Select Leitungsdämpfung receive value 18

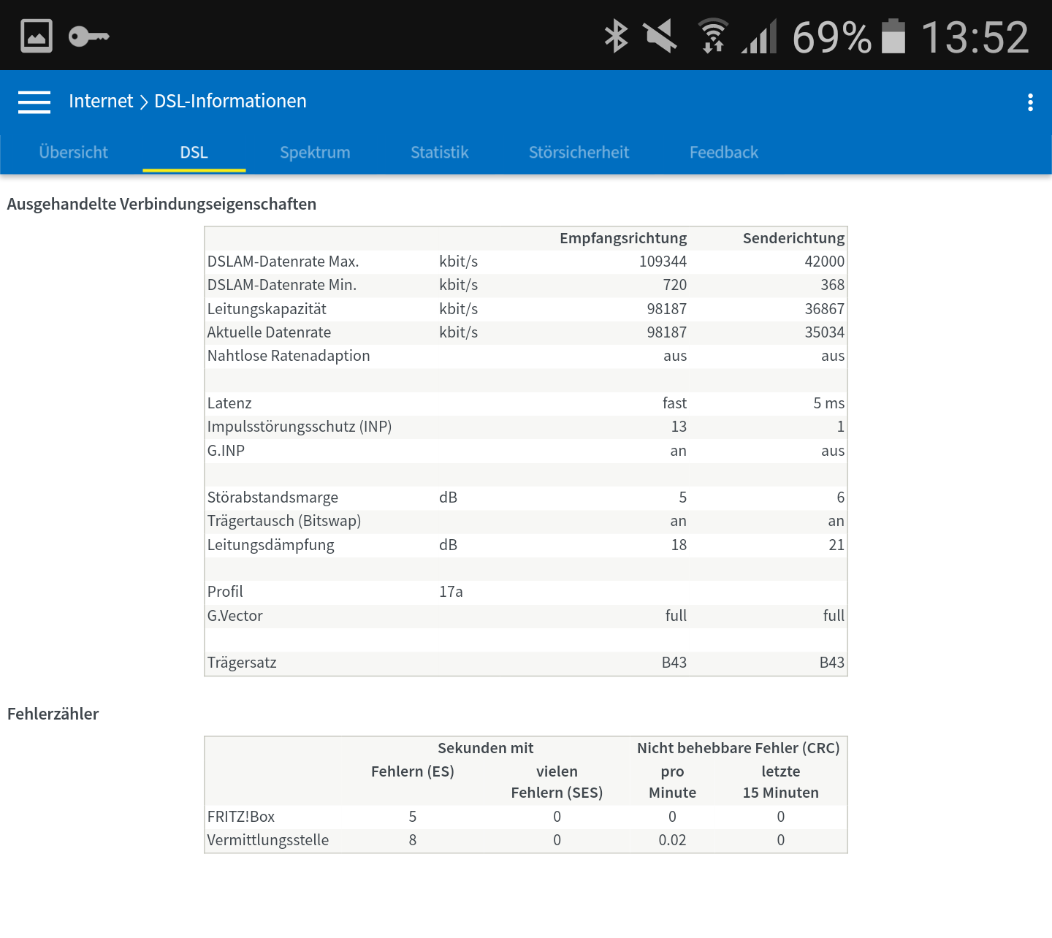(x=679, y=545)
